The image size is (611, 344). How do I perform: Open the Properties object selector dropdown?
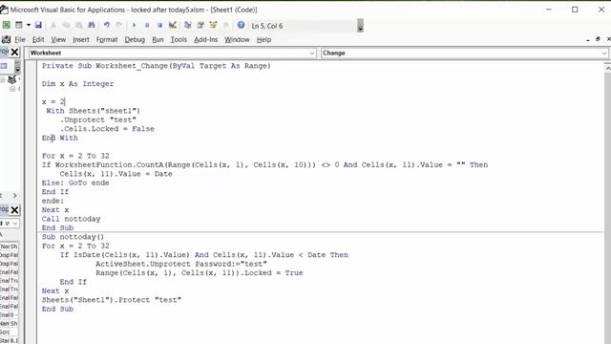click(x=15, y=224)
